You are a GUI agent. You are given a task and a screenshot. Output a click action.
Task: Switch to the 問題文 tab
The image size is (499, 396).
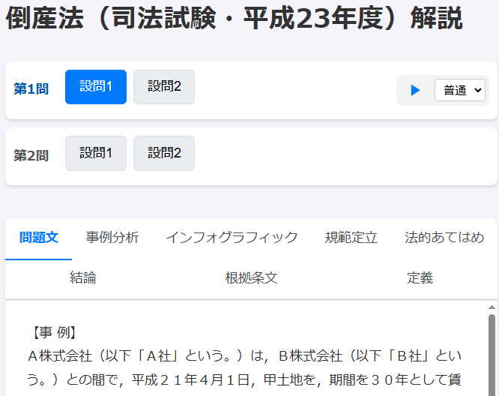(x=38, y=238)
